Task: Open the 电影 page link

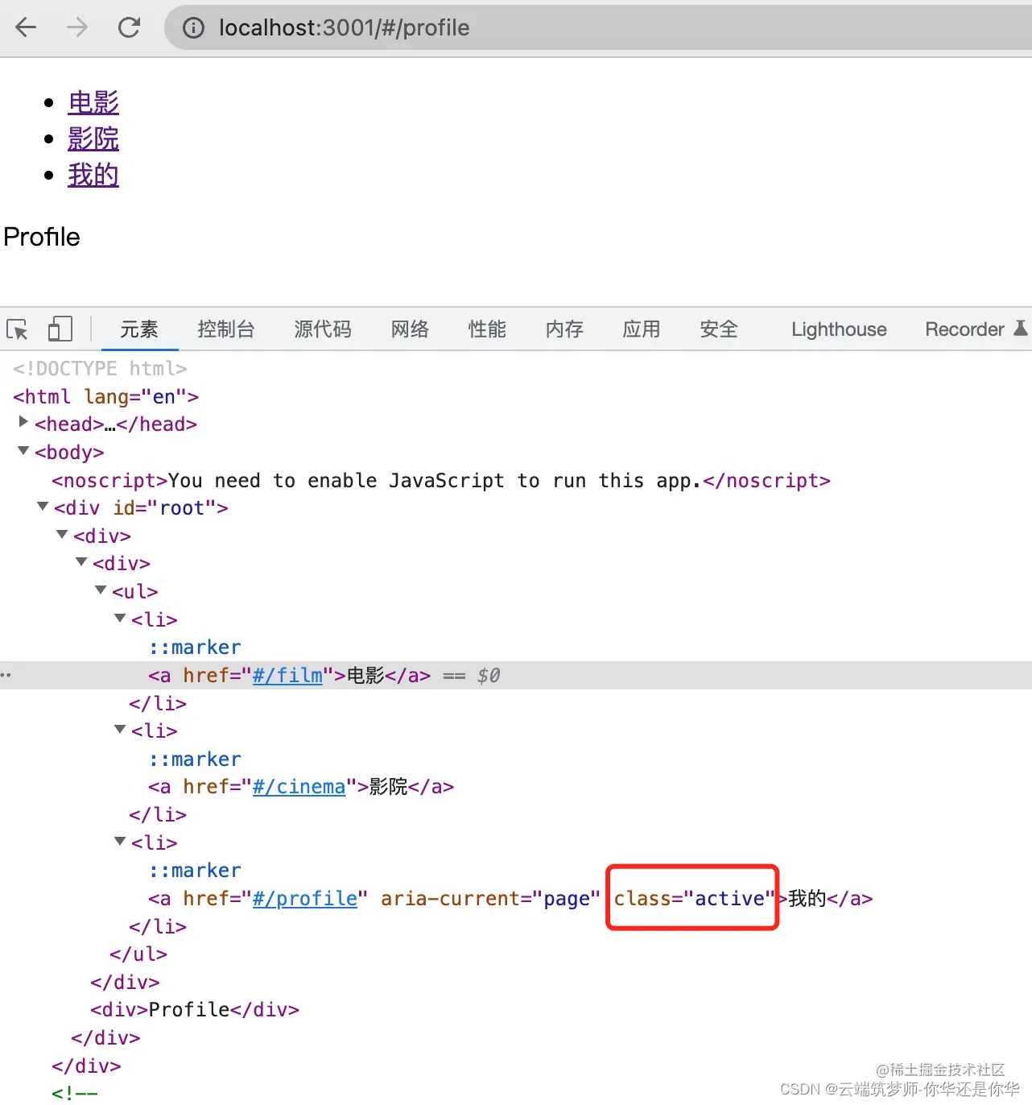Action: (x=93, y=102)
